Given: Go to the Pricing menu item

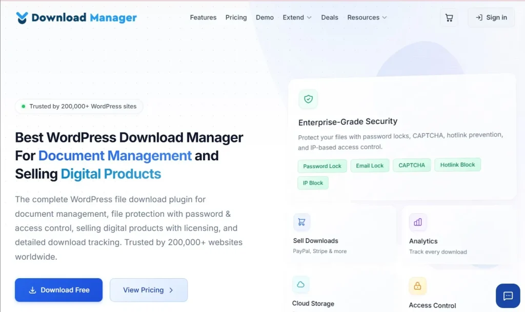Looking at the screenshot, I should tap(236, 17).
